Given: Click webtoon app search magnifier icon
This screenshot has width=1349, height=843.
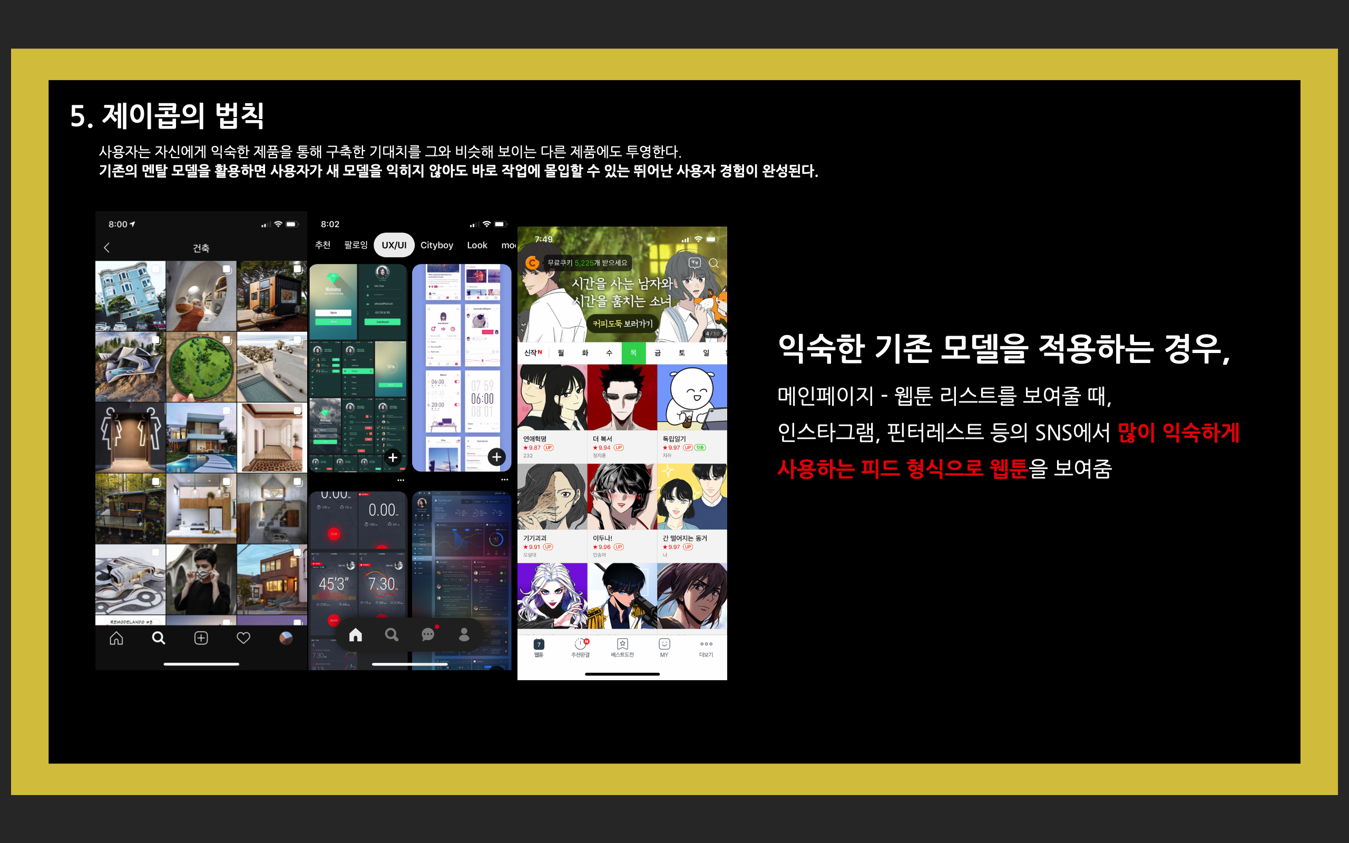Looking at the screenshot, I should click(x=713, y=263).
